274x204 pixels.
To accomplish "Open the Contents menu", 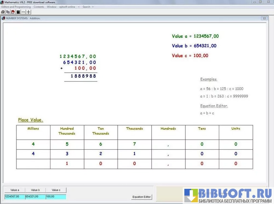I will [39, 7].
